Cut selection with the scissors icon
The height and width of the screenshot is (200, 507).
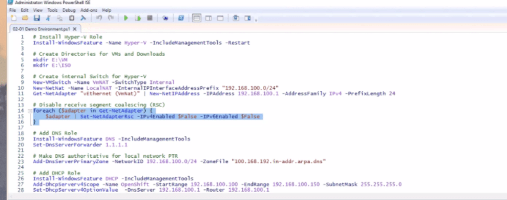[48, 18]
